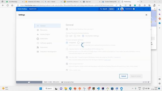
Task: Select Integrated container terminal option
Action: click(67, 43)
